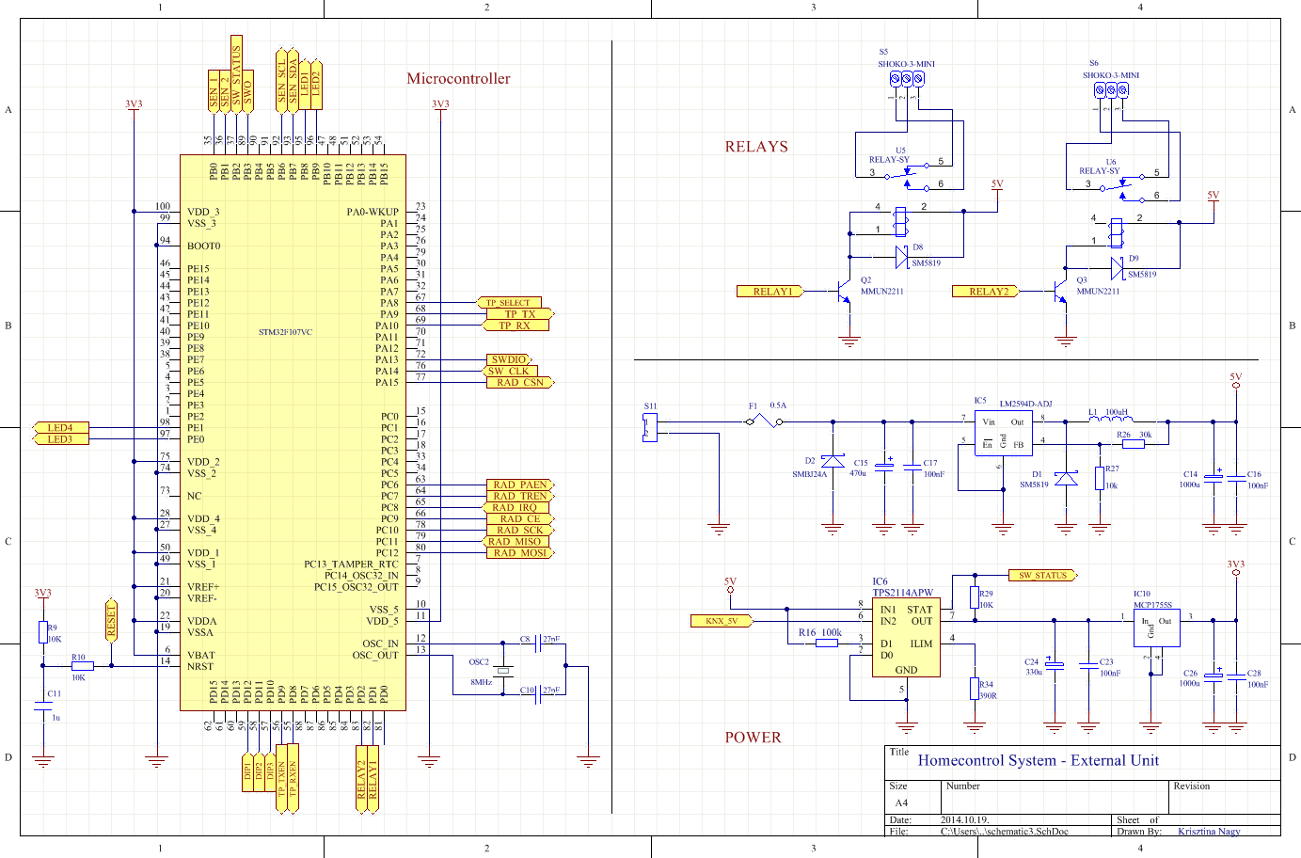Click the 'BOOT0' pin label
The width and height of the screenshot is (1301, 858).
click(x=203, y=246)
